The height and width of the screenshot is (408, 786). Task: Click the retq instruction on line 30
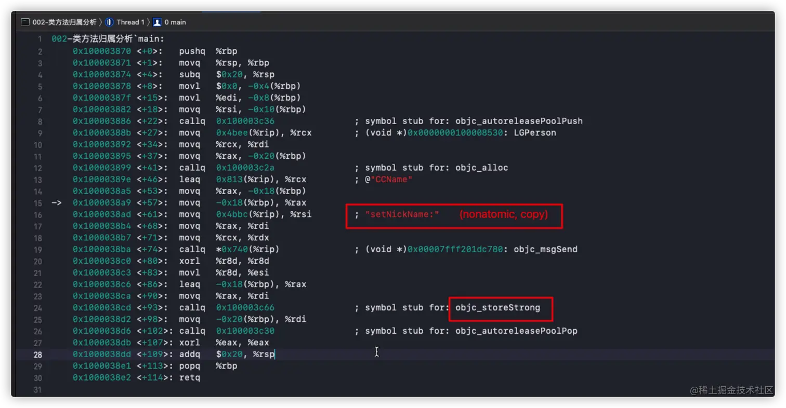point(190,378)
